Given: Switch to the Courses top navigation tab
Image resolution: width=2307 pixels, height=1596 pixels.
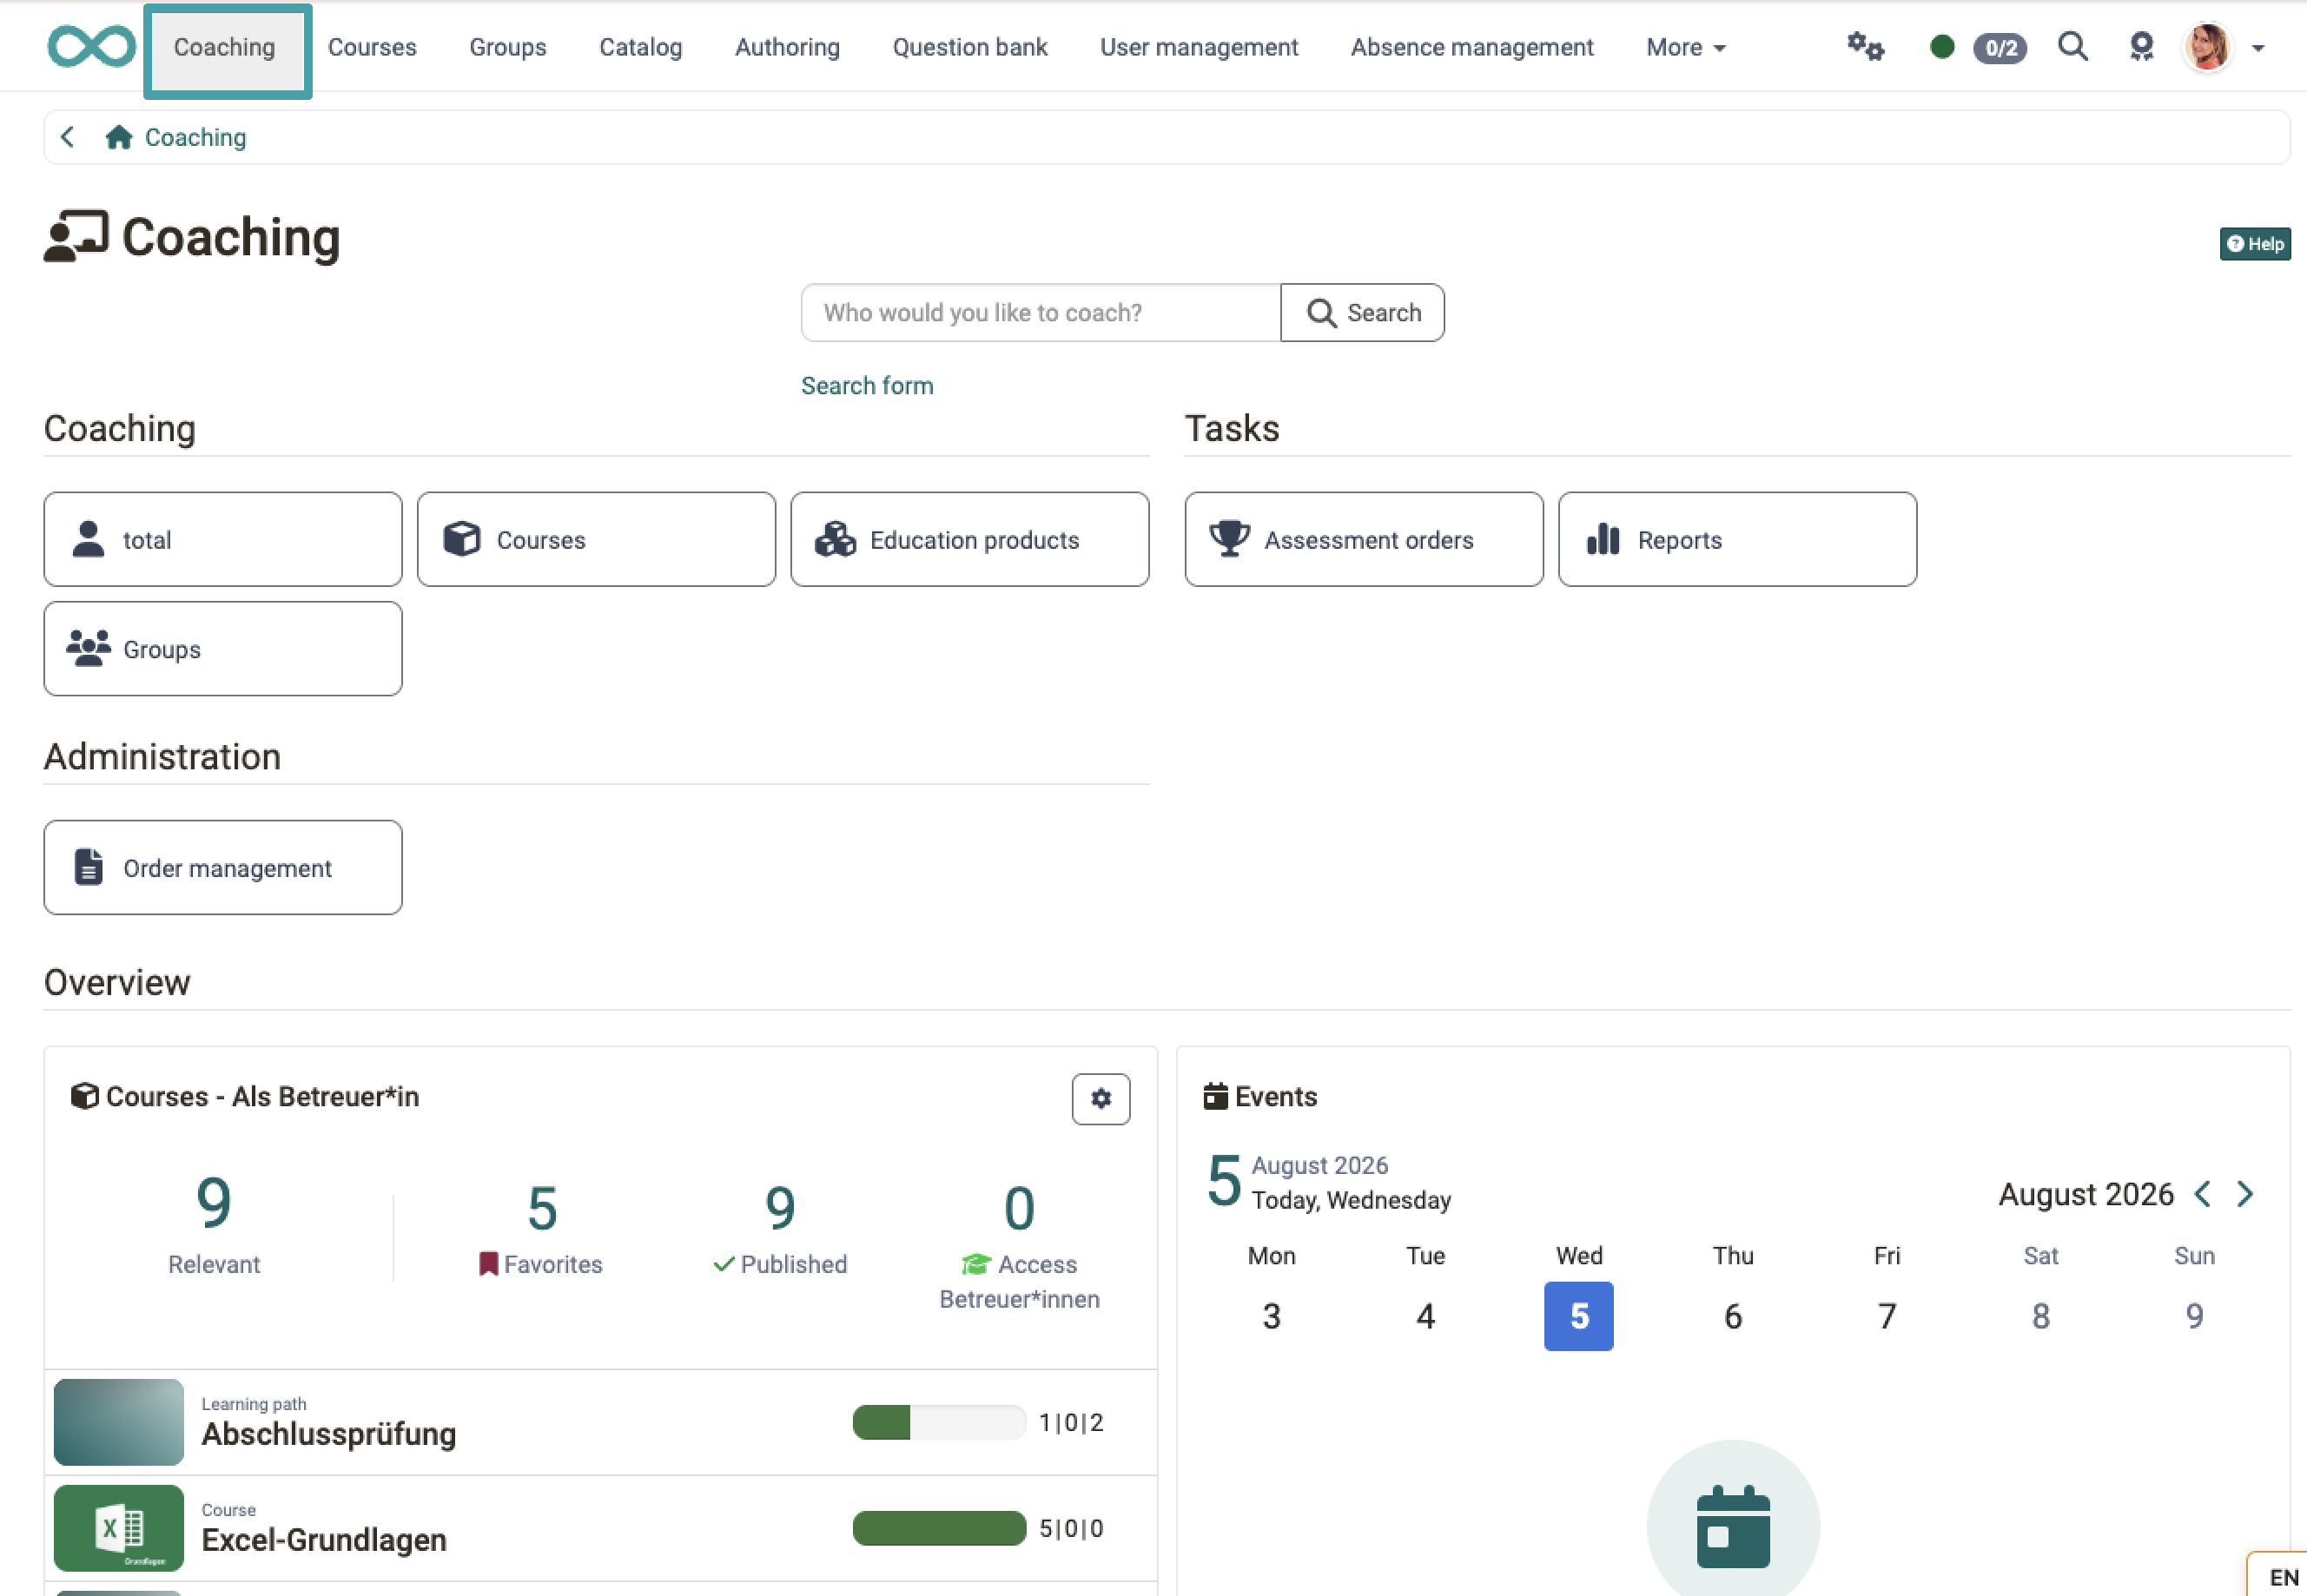Looking at the screenshot, I should point(372,47).
